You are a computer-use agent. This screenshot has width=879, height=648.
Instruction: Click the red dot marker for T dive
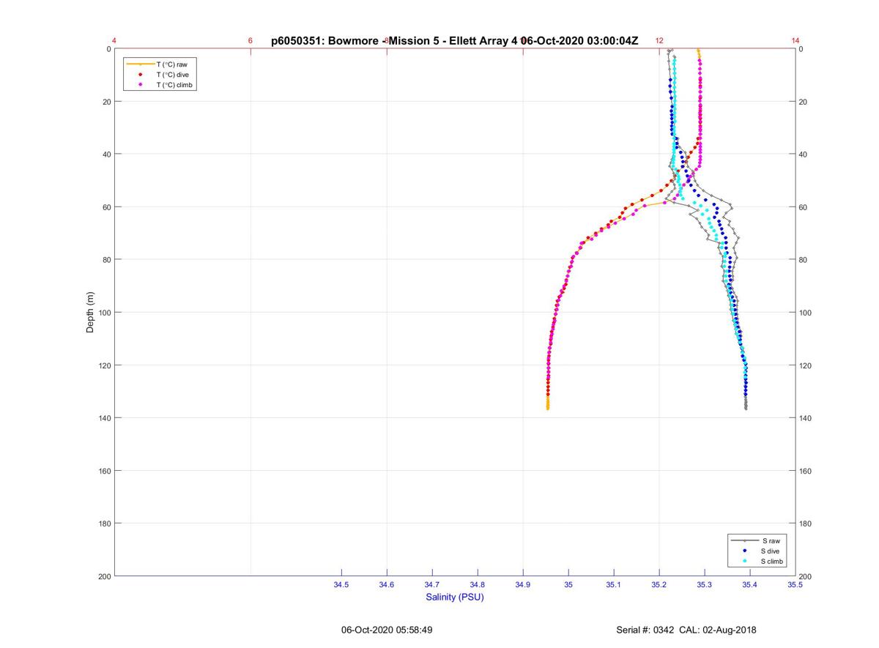(x=140, y=75)
